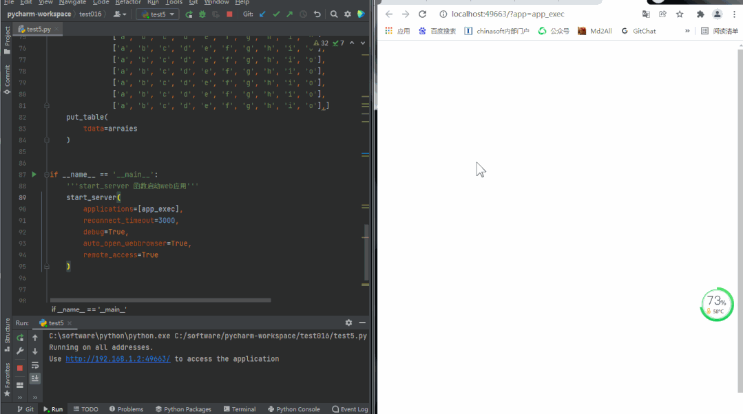The image size is (743, 414).
Task: Click the red Stop button in main toolbar
Action: click(229, 14)
